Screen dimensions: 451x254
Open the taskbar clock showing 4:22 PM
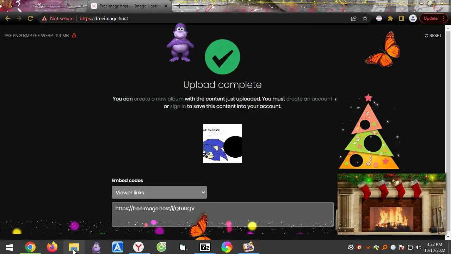[434, 247]
